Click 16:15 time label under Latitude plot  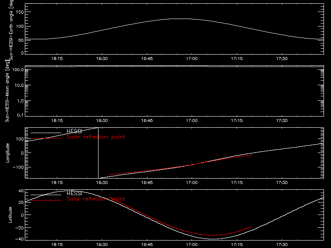tap(57, 245)
